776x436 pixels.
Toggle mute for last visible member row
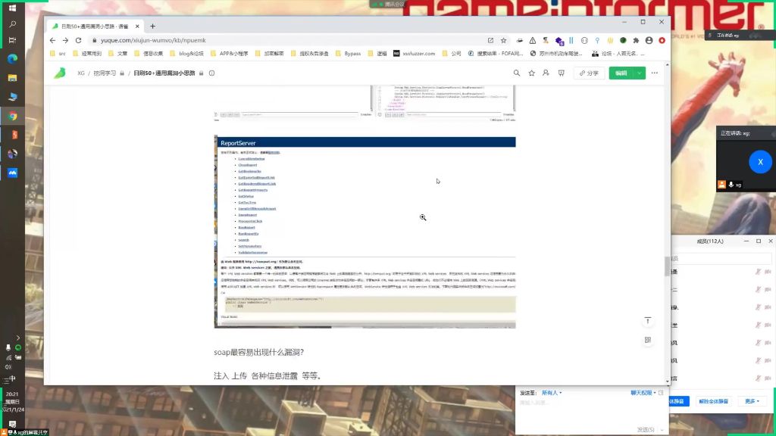(x=758, y=378)
